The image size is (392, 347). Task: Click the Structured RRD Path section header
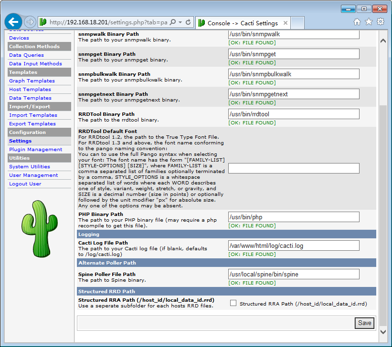pos(226,291)
